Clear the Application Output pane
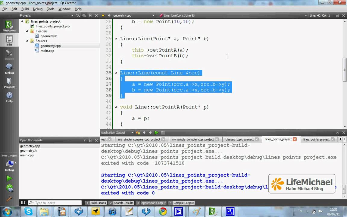This screenshot has width=347, height=217. pos(138,133)
